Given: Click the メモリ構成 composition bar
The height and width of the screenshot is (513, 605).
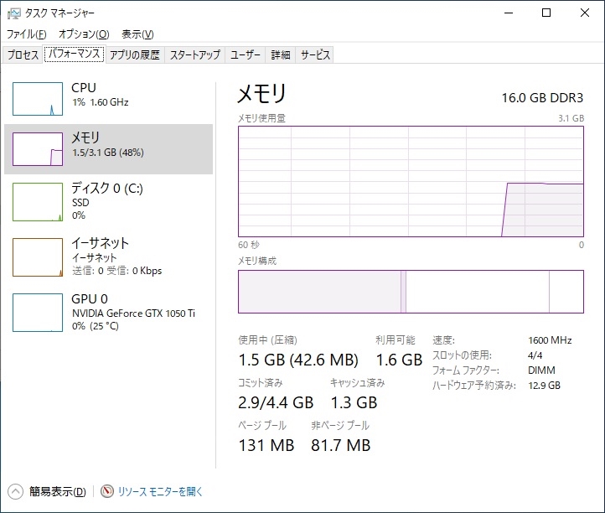Looking at the screenshot, I should click(411, 291).
